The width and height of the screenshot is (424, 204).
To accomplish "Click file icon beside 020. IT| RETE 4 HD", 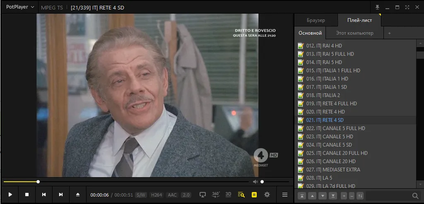I will (x=301, y=112).
